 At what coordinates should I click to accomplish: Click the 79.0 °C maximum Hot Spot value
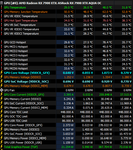click(107, 21)
